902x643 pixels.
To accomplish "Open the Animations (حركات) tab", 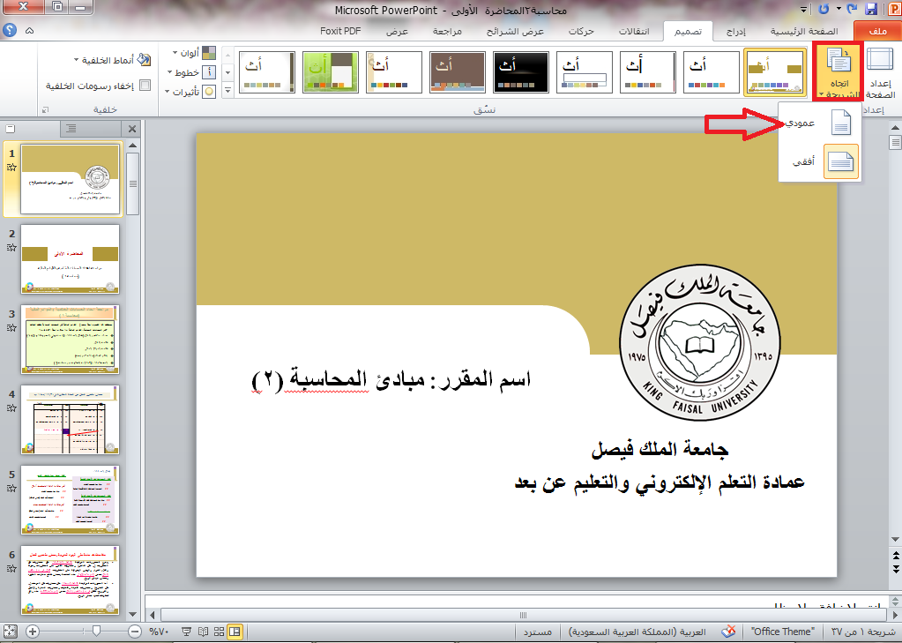I will [x=581, y=31].
